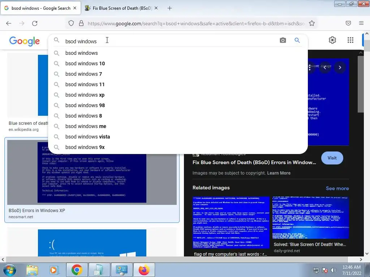The width and height of the screenshot is (370, 277).
Task: Click the Visit button
Action: coord(332,158)
